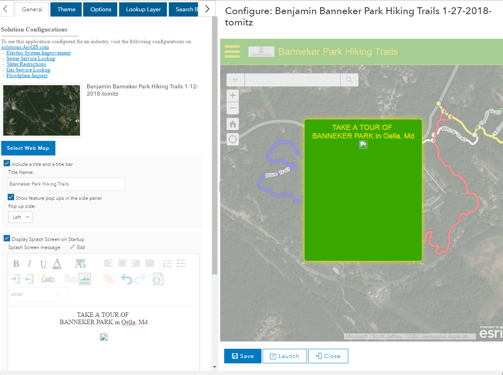Show more tabs with right chevron
The width and height of the screenshot is (503, 375).
pyautogui.click(x=207, y=9)
